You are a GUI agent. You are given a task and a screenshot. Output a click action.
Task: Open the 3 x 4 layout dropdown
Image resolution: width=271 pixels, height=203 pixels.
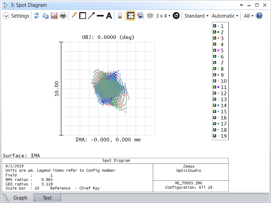[x=163, y=16]
